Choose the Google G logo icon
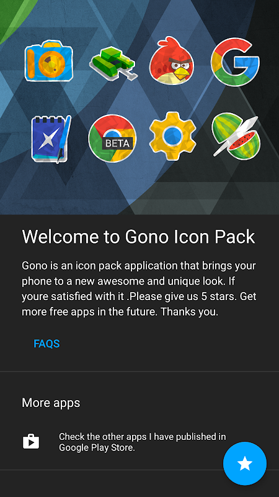 click(x=235, y=62)
